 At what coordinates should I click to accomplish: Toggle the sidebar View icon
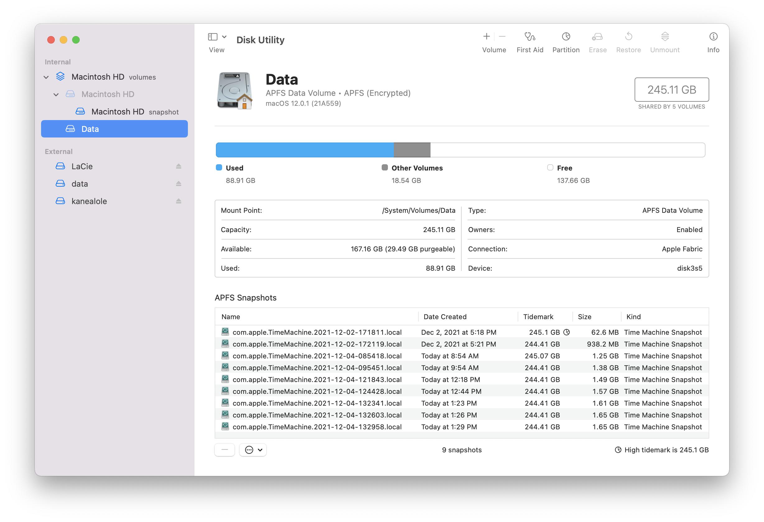pos(213,37)
